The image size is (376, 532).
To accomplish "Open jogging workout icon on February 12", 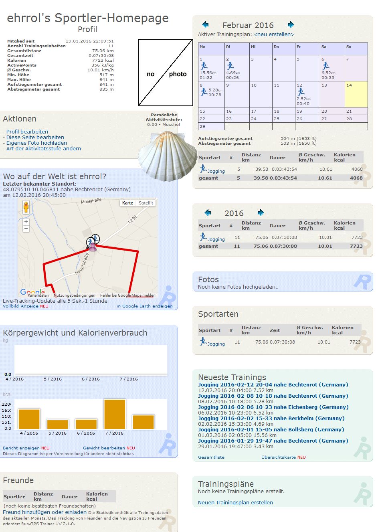I will click(301, 92).
